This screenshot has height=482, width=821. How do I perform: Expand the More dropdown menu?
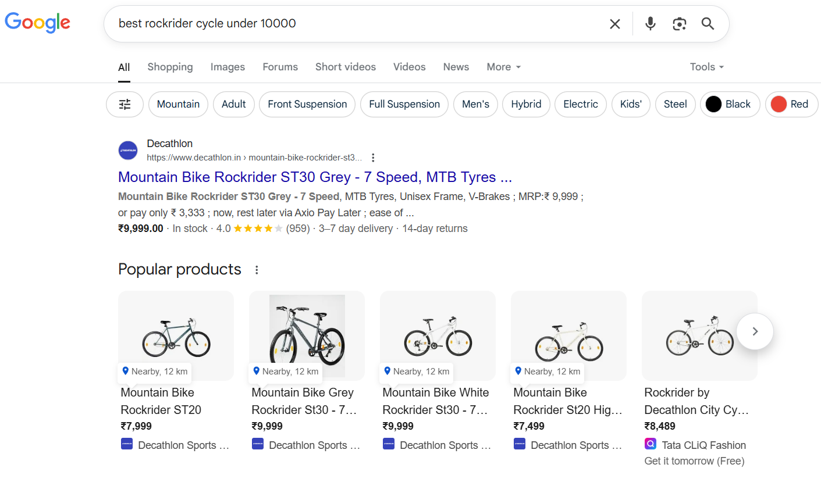[503, 67]
